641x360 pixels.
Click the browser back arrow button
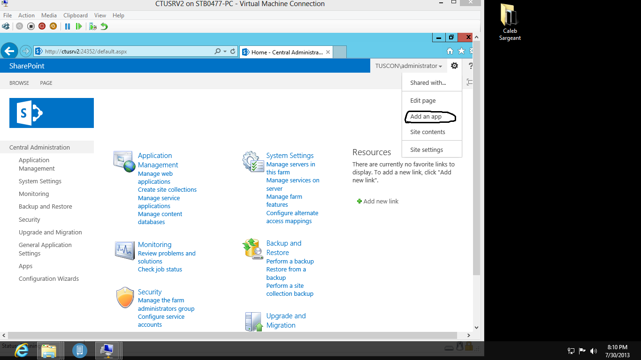(9, 51)
